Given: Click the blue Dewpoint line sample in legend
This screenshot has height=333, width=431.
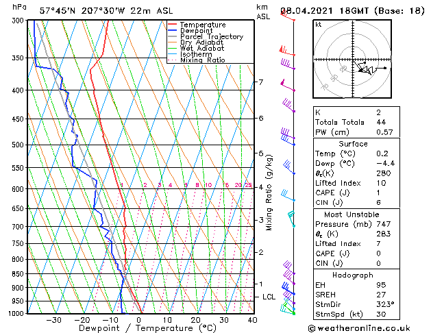Looking at the screenshot, I should [173, 30].
